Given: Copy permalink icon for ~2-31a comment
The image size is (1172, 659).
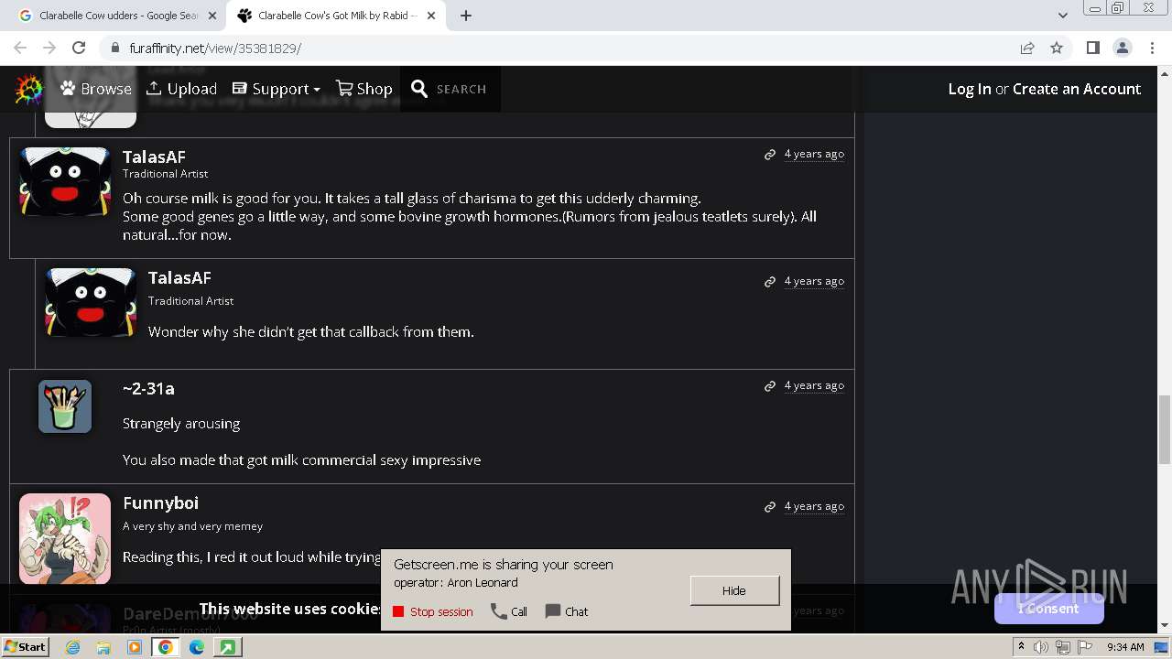Looking at the screenshot, I should (770, 386).
